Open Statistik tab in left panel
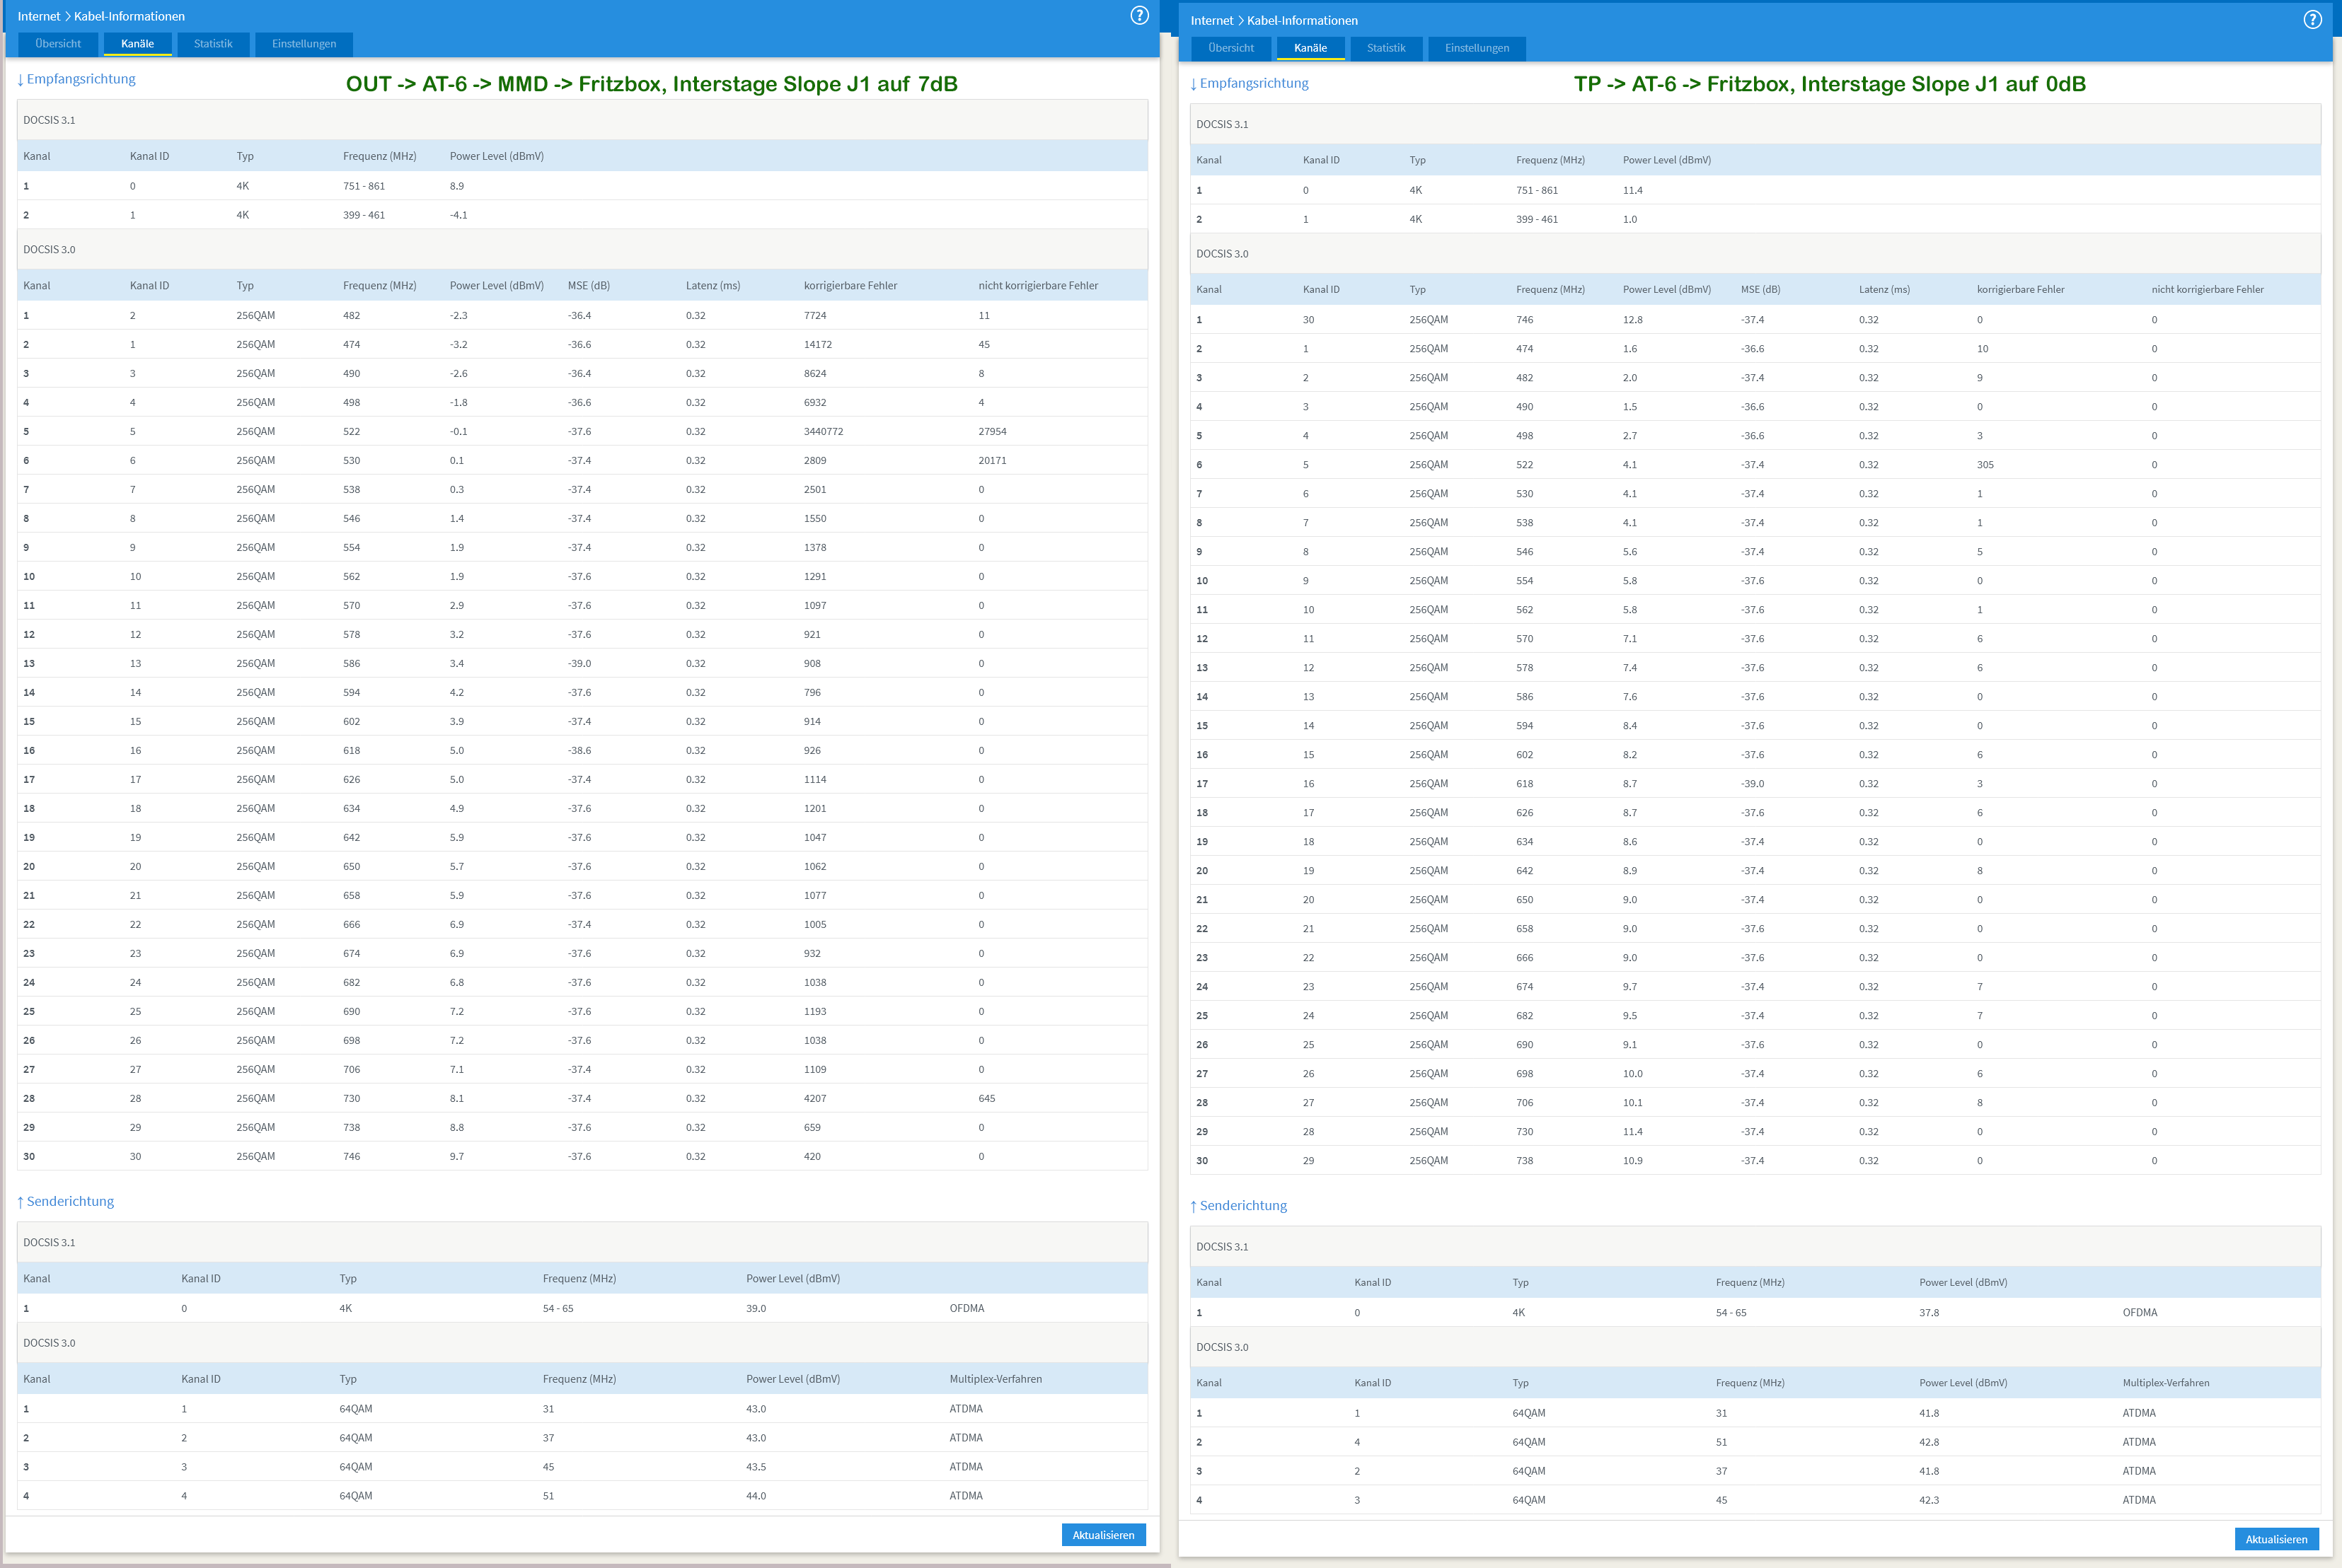 (213, 44)
